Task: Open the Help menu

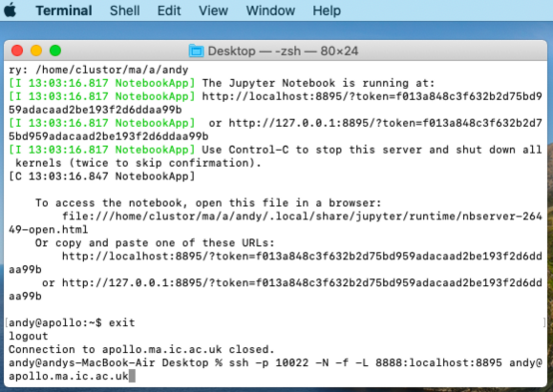Action: (x=327, y=10)
